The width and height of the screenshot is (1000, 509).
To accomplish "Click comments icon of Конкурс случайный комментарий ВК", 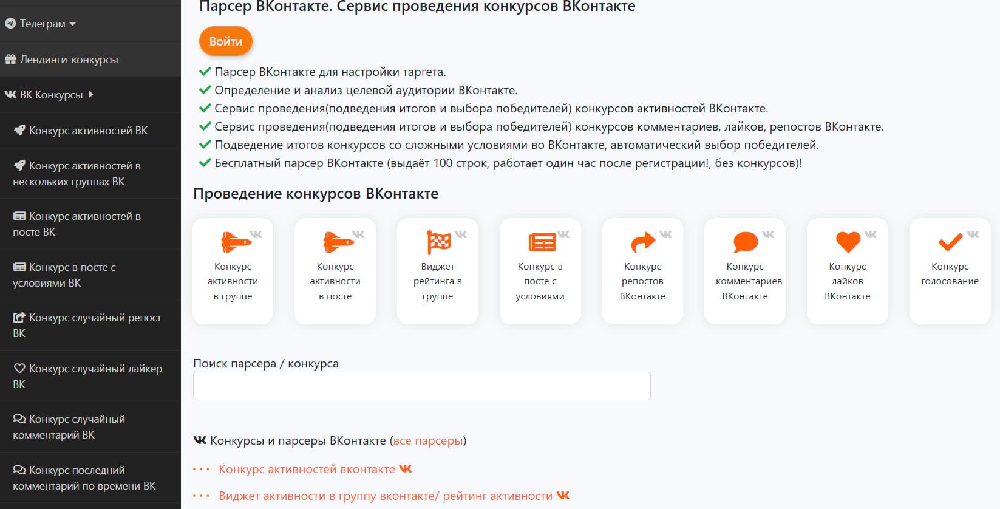I will click(x=19, y=419).
